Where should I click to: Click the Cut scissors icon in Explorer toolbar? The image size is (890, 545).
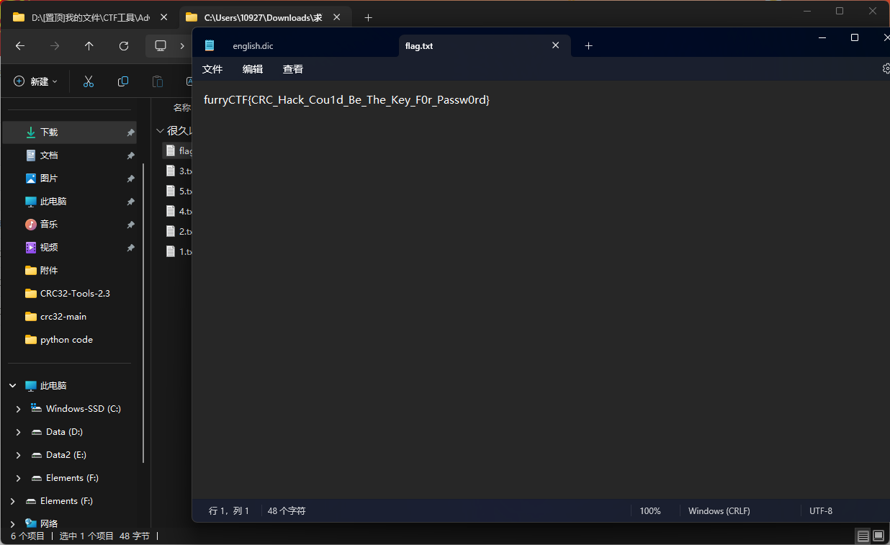point(89,81)
